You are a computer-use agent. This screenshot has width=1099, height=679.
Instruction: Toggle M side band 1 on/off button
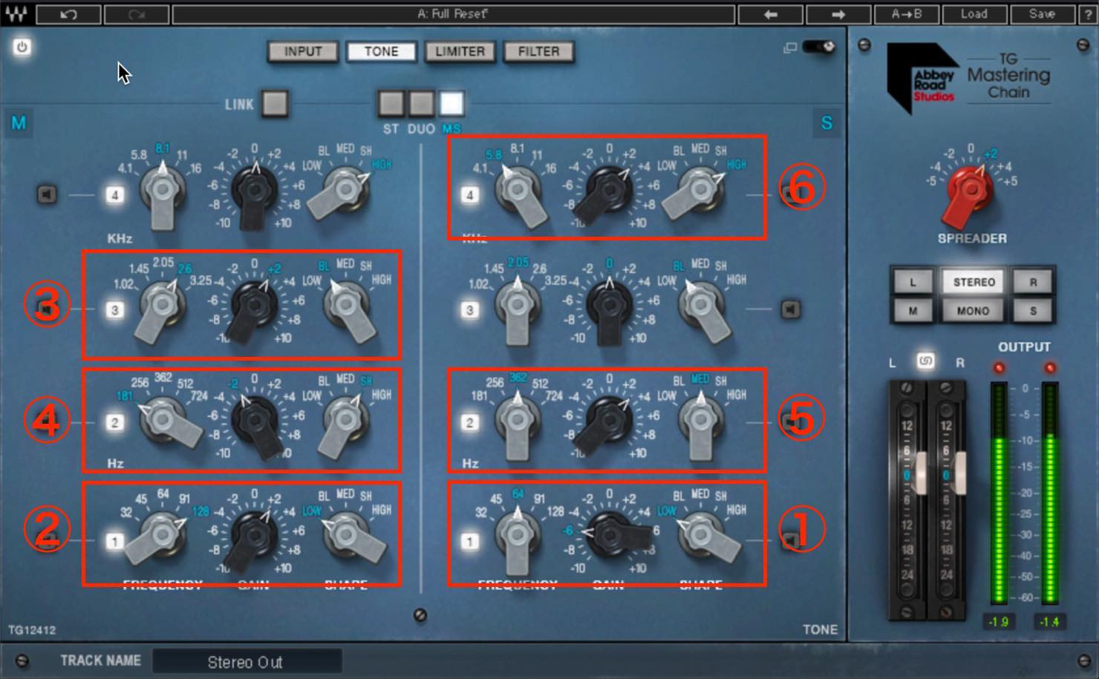tap(114, 541)
